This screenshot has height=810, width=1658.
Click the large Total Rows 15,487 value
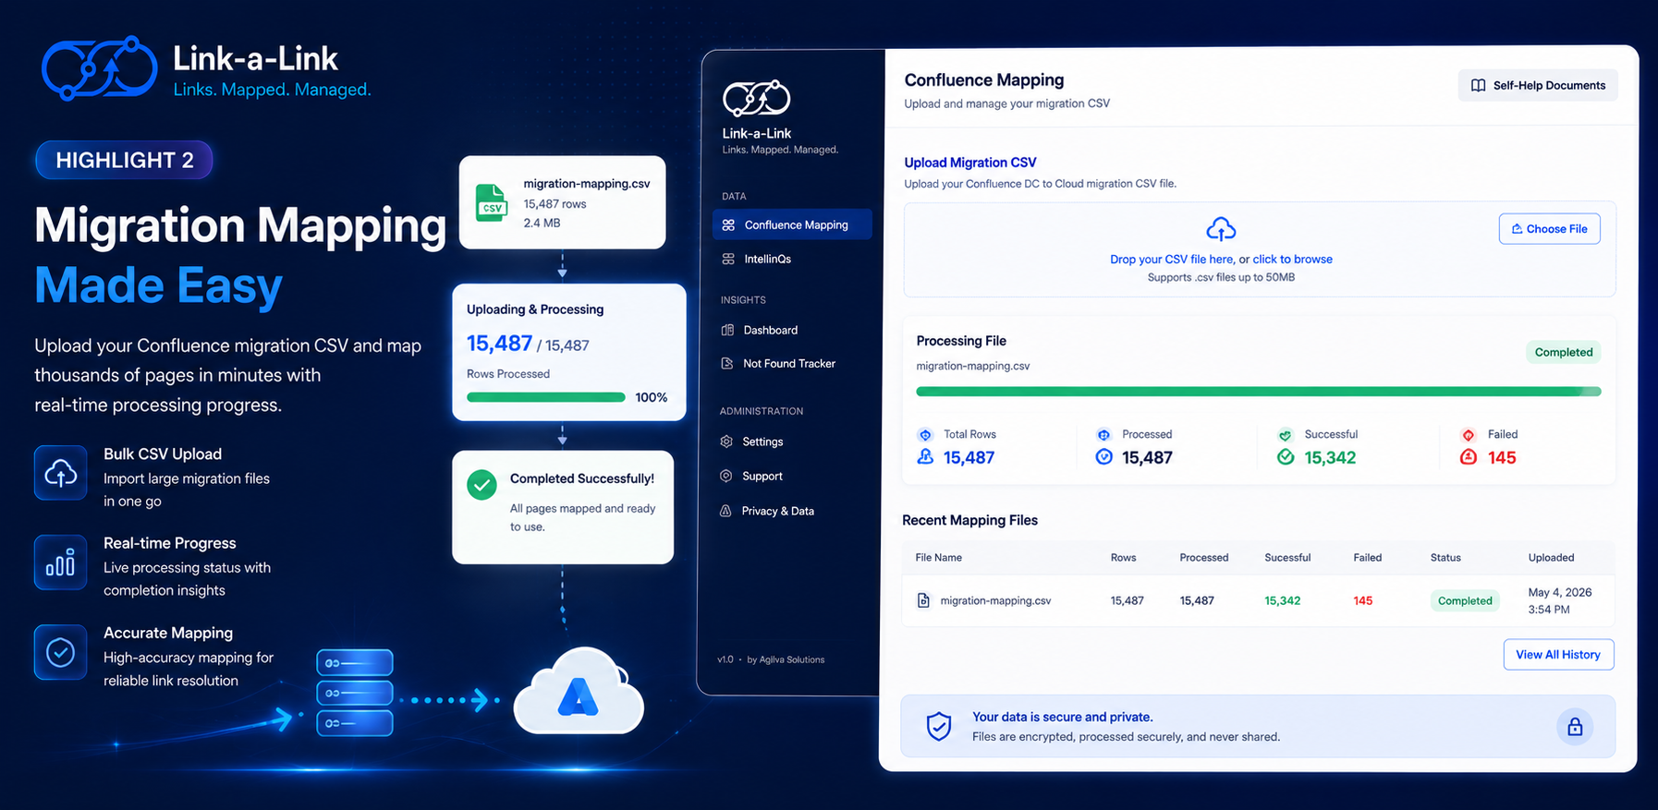tap(969, 457)
